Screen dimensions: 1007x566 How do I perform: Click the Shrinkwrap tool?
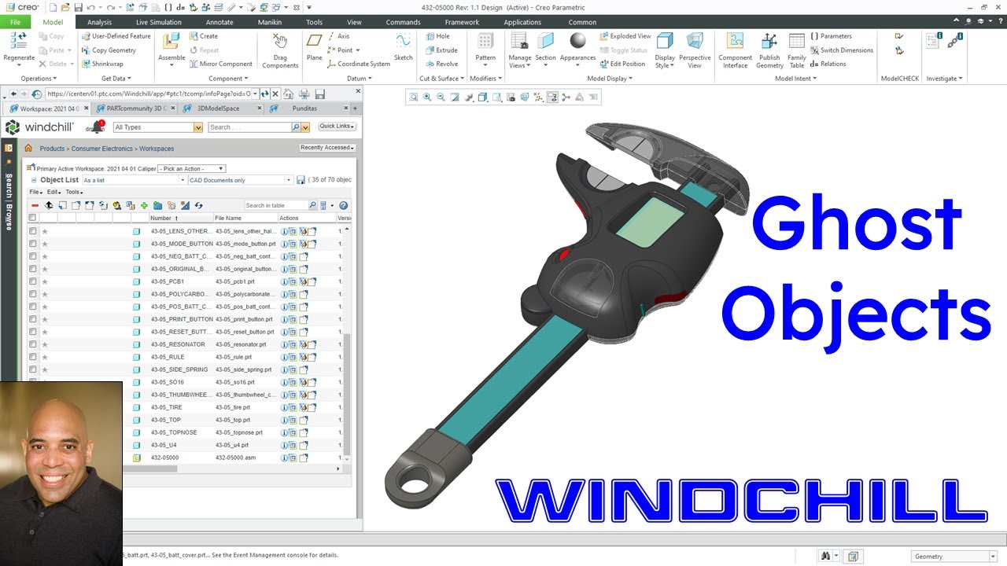(102, 64)
